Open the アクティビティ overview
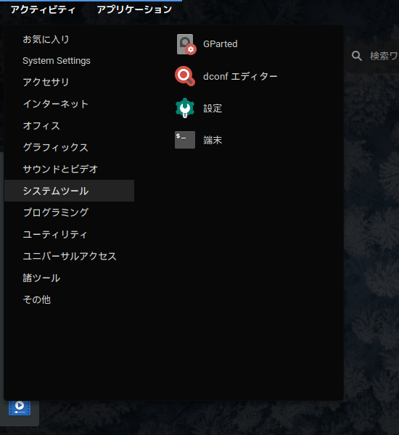The width and height of the screenshot is (399, 435). 43,9
